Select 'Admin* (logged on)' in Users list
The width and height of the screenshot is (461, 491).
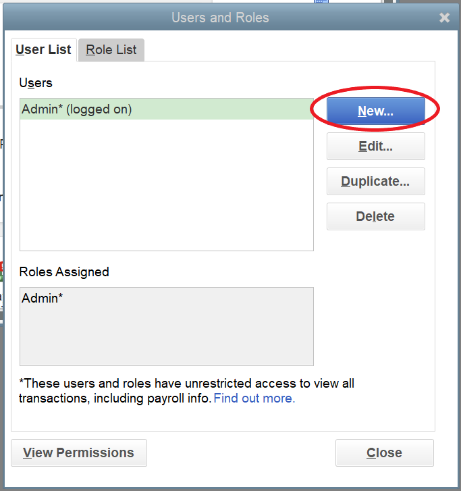(x=77, y=109)
